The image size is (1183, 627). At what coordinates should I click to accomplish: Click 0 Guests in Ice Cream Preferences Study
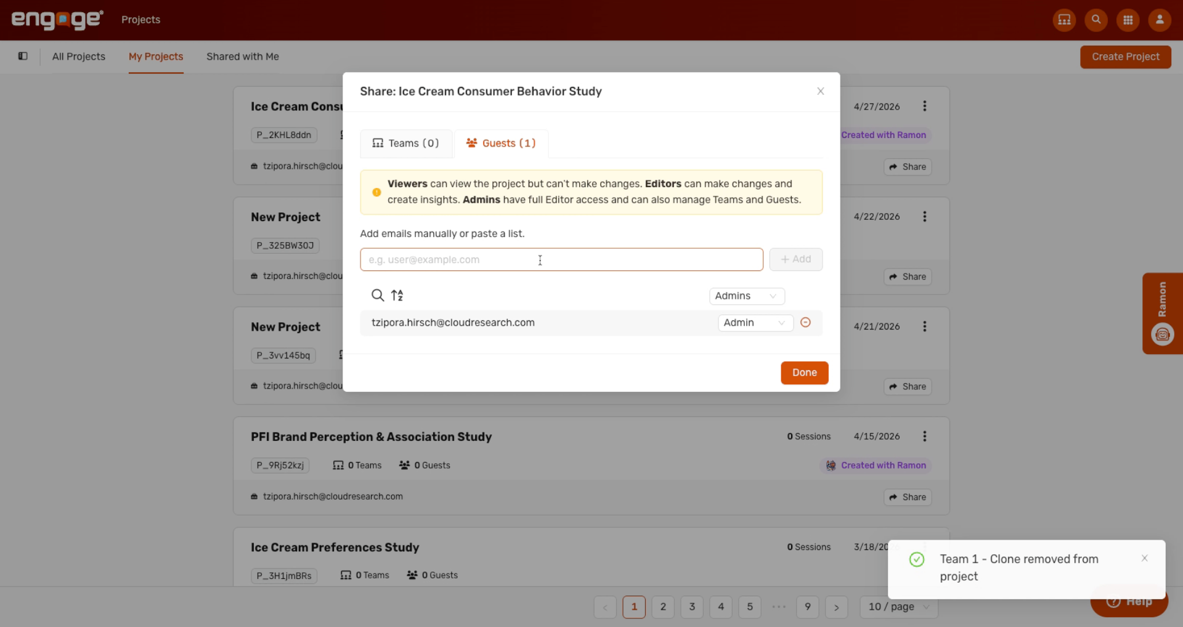click(x=433, y=575)
